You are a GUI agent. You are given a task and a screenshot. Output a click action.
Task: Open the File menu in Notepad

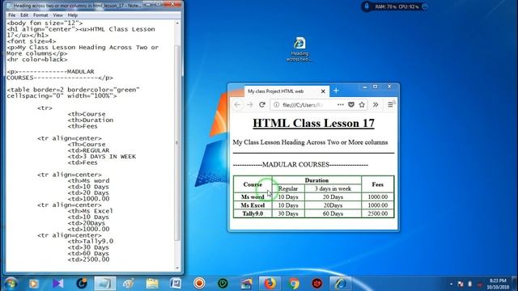pyautogui.click(x=11, y=15)
